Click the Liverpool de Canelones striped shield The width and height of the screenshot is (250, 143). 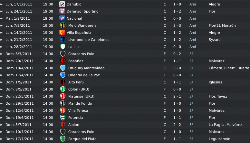coord(63,40)
